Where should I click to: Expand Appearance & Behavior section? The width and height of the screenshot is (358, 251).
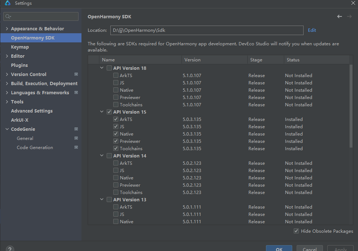(x=7, y=28)
